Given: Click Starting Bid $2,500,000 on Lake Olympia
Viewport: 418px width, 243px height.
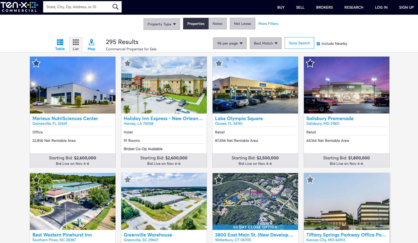Looking at the screenshot, I should (x=255, y=158).
